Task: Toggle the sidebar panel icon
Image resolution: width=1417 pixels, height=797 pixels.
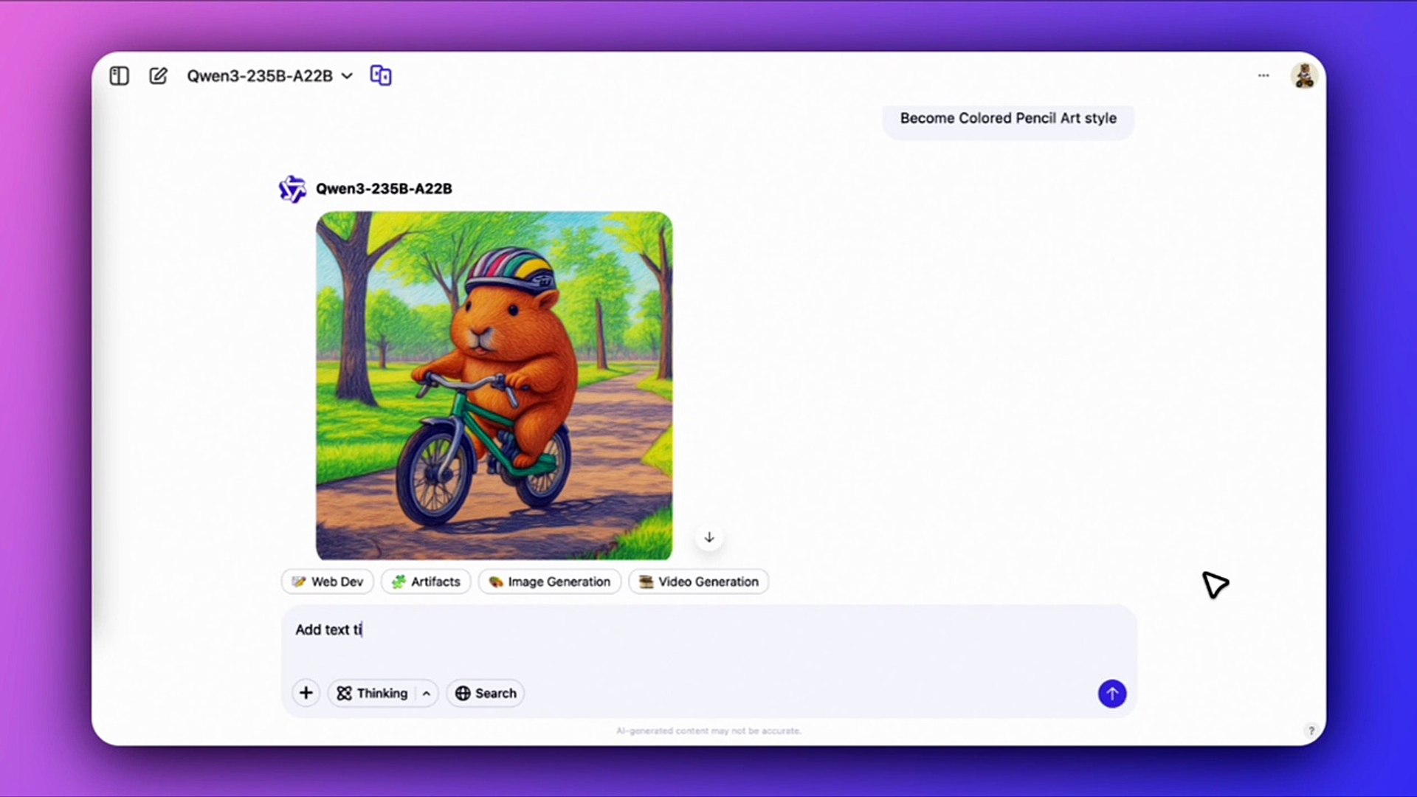Action: (x=118, y=75)
